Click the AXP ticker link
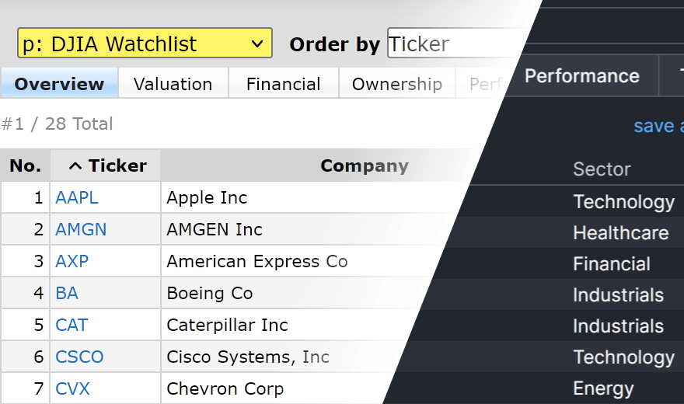 click(72, 262)
